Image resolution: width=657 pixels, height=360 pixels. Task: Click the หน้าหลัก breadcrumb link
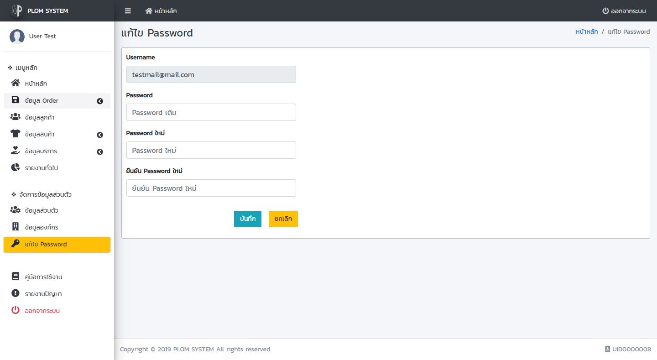point(587,32)
